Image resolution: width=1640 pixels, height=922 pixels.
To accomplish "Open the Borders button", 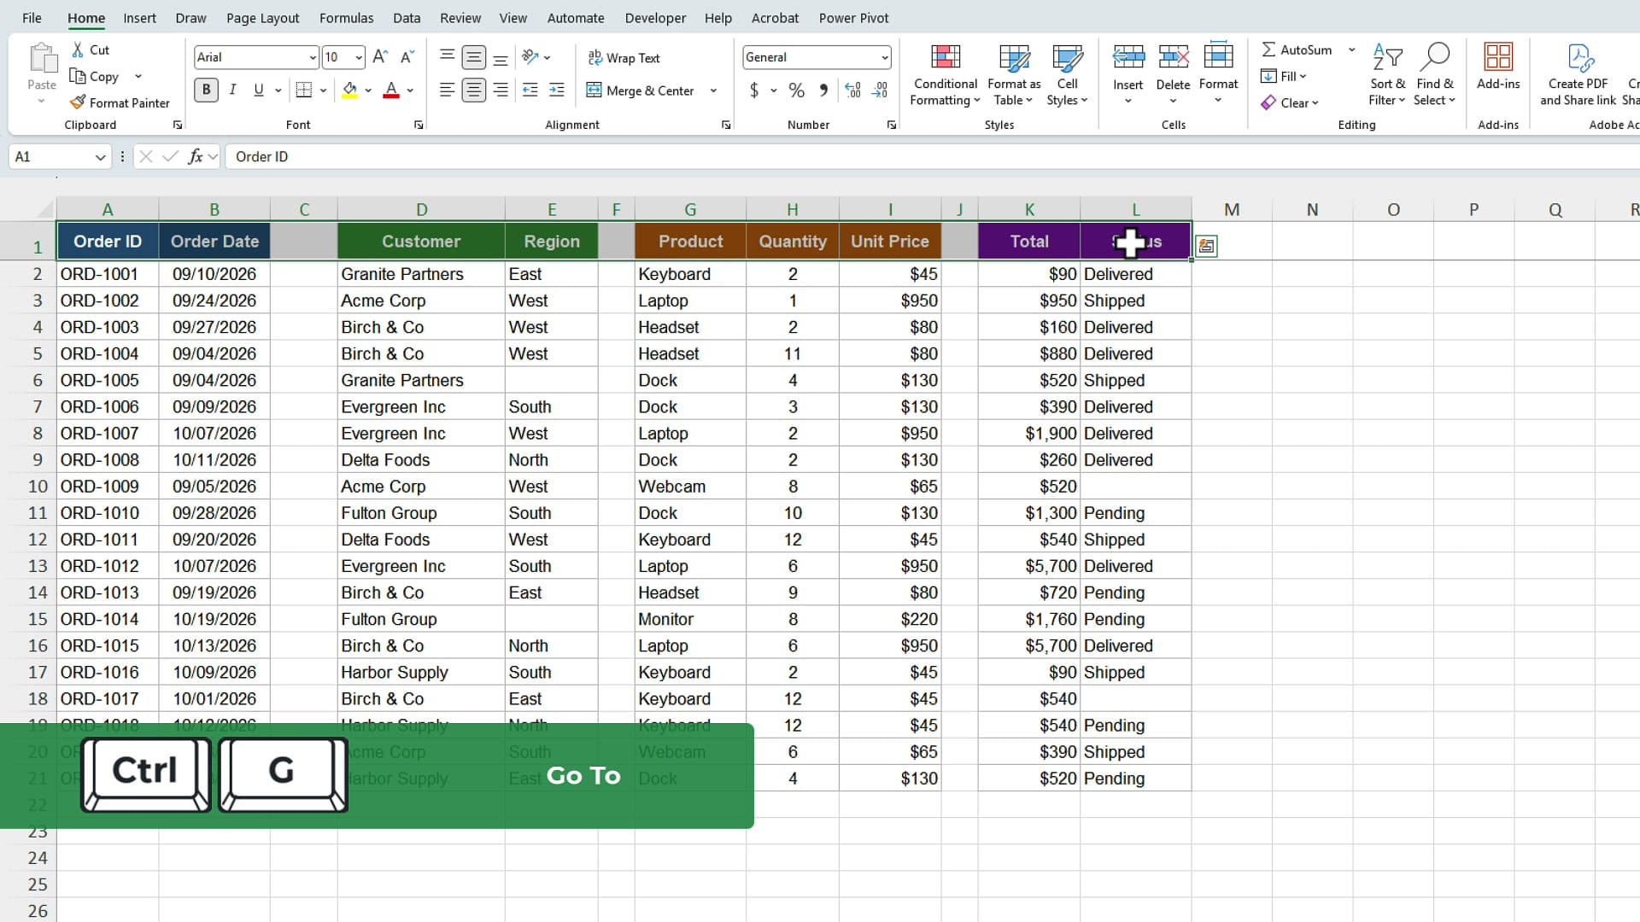I will click(x=303, y=90).
